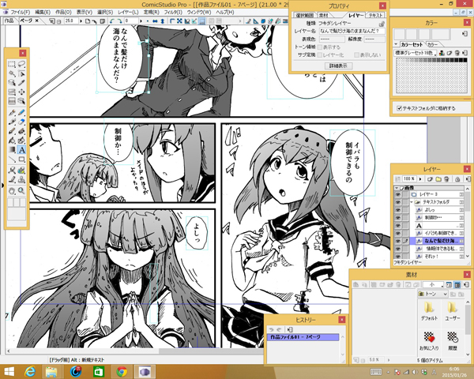Open the ファイル(F) menu
Image resolution: width=474 pixels, height=379 pixels.
coord(21,13)
